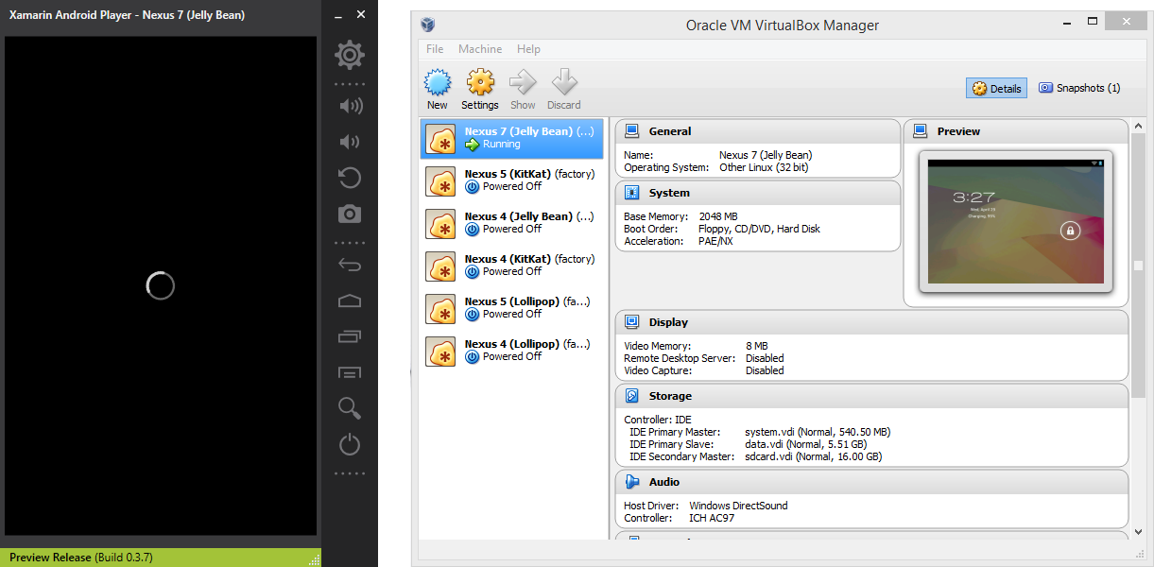1154x567 pixels.
Task: Click the volume down speaker icon
Action: pyautogui.click(x=349, y=142)
